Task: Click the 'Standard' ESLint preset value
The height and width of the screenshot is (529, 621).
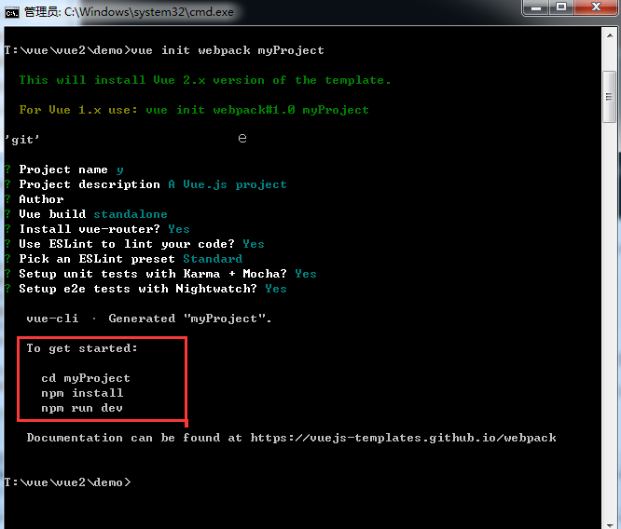Action: tap(213, 259)
